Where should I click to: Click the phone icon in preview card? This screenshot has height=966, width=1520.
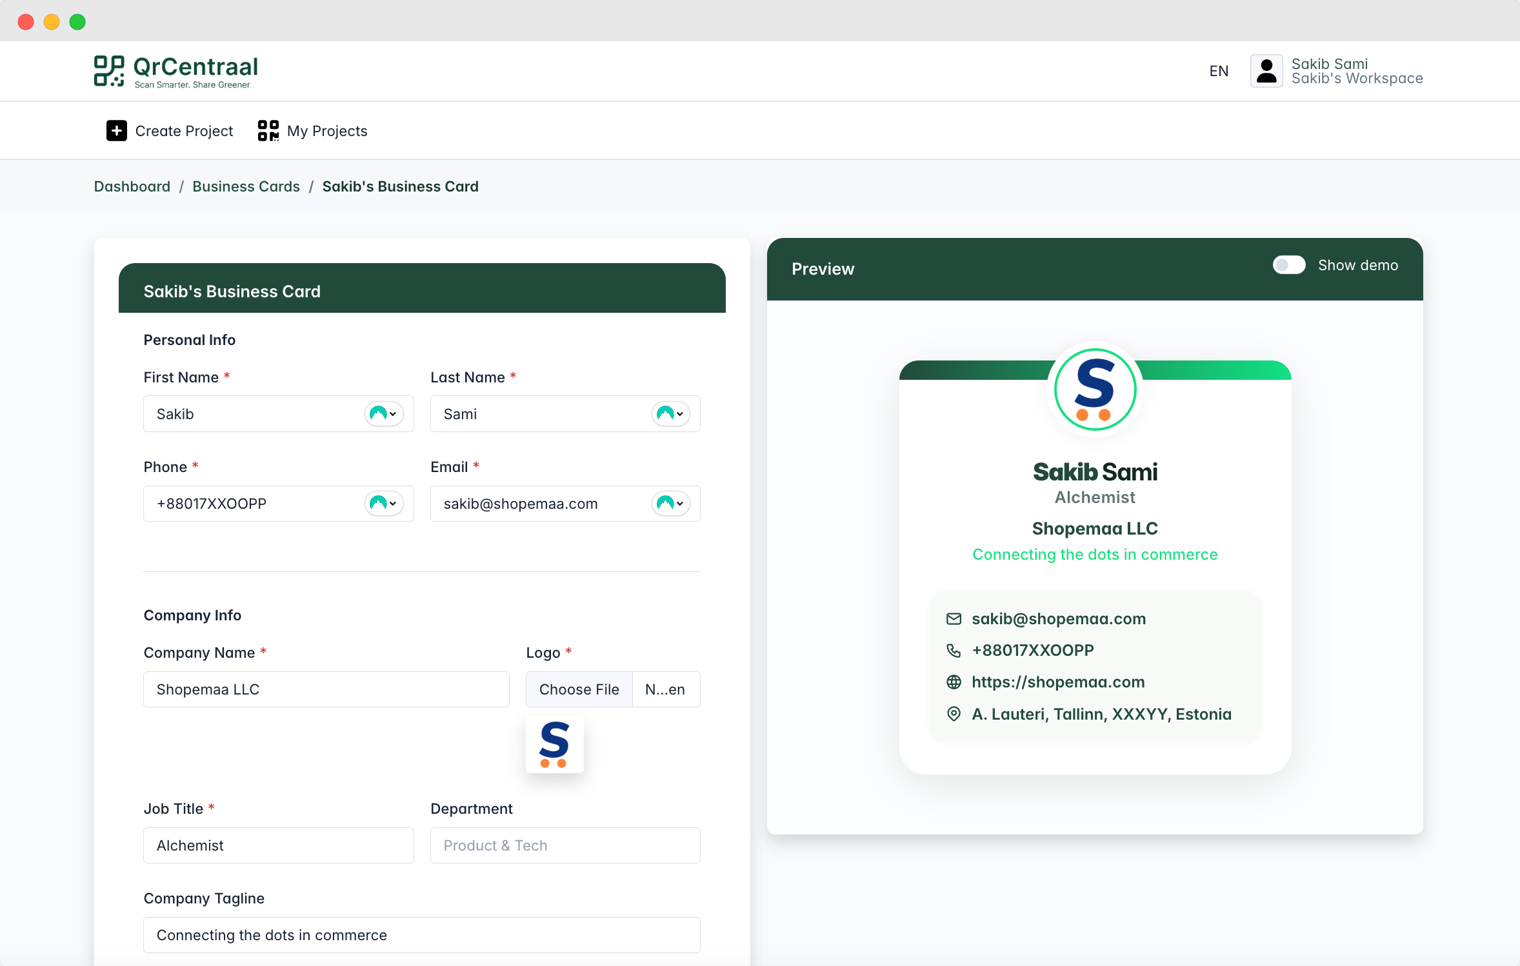pyautogui.click(x=954, y=651)
